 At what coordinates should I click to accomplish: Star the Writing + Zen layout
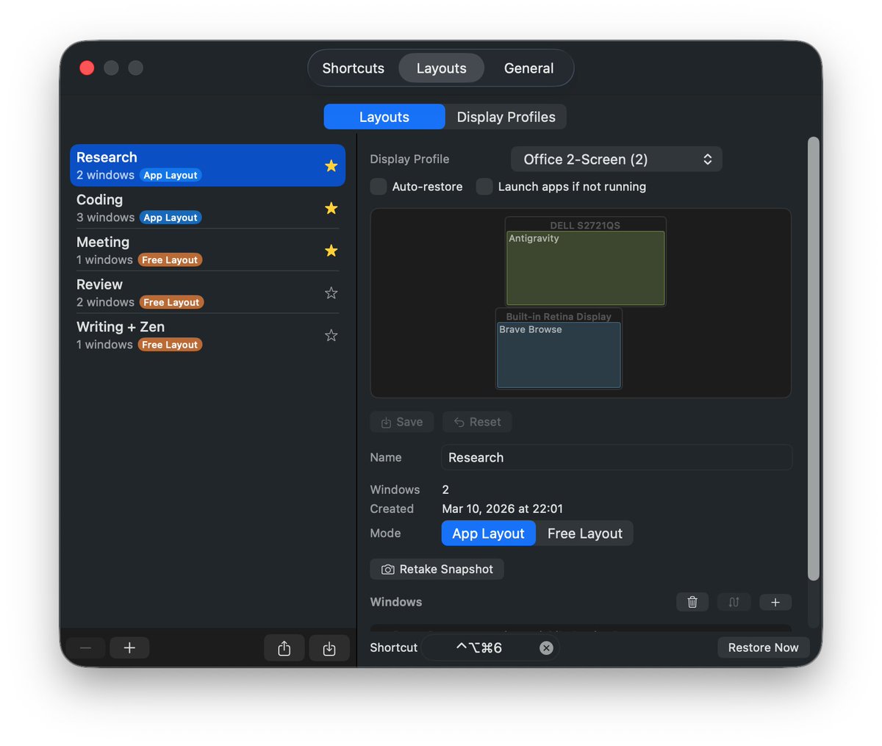(331, 335)
